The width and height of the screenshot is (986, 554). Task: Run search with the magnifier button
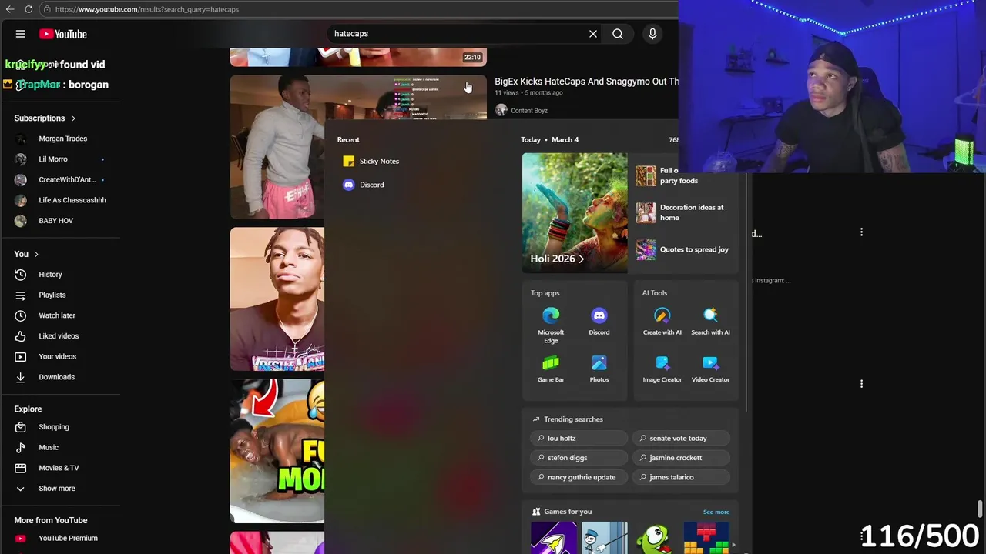click(618, 34)
